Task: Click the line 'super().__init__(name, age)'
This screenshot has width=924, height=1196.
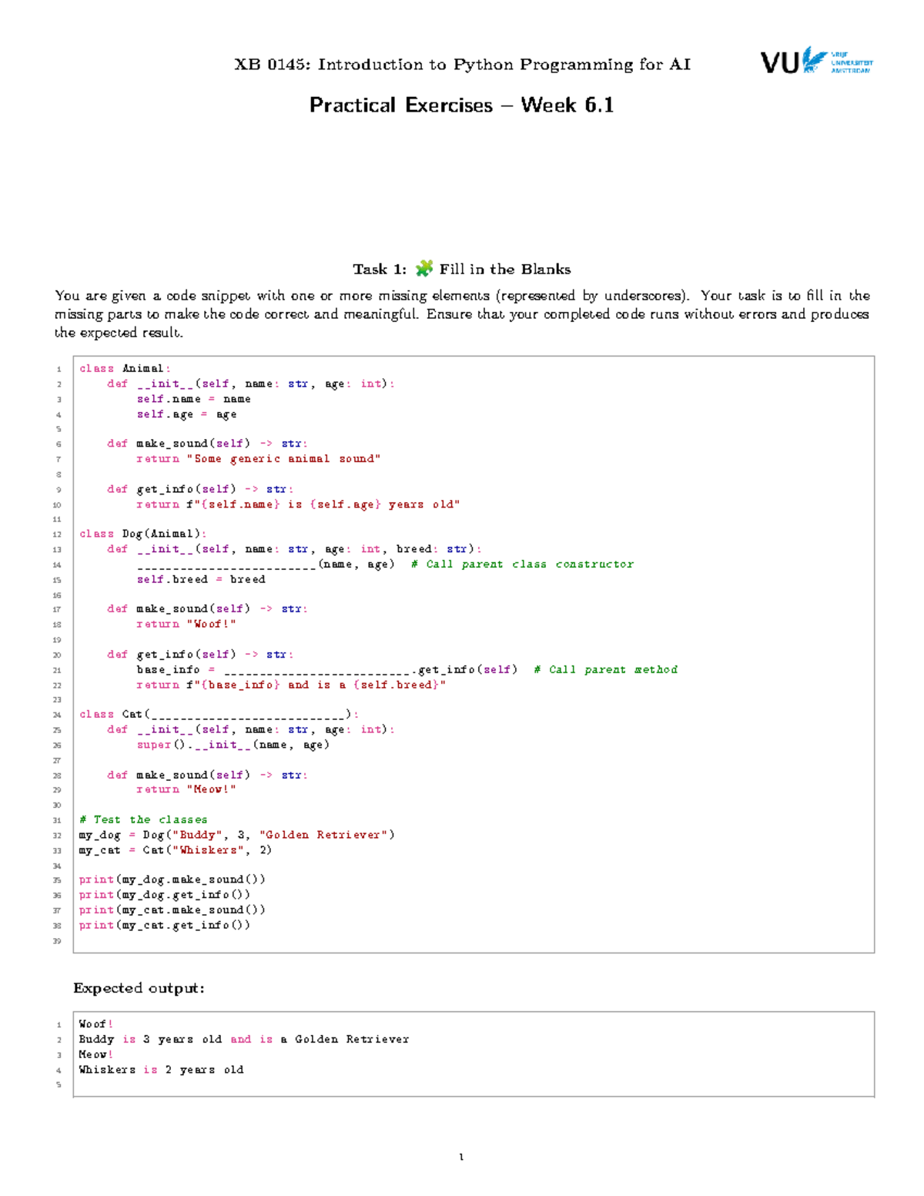Action: click(x=233, y=745)
